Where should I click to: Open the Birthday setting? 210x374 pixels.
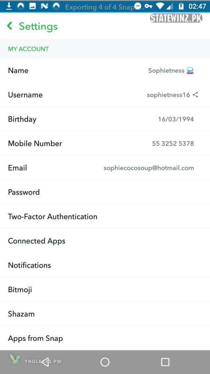tap(105, 119)
